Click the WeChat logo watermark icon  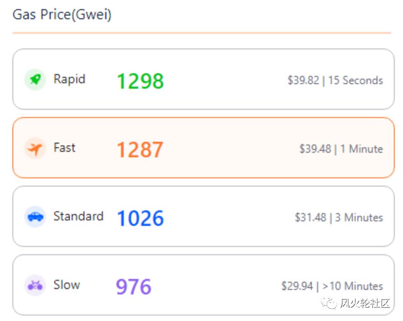point(328,303)
